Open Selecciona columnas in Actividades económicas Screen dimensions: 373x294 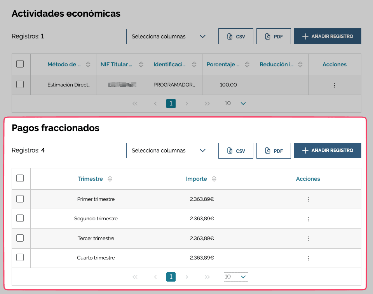pyautogui.click(x=171, y=36)
